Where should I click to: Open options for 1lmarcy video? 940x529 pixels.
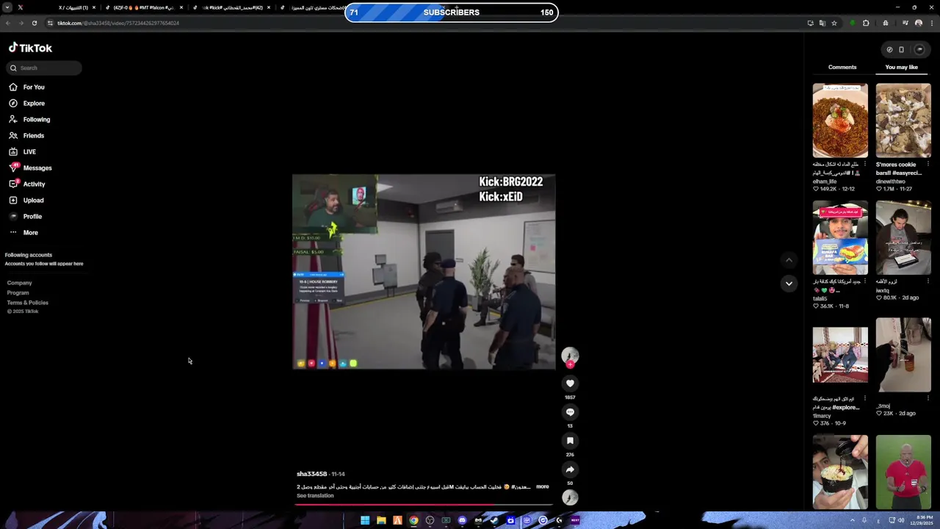865,398
